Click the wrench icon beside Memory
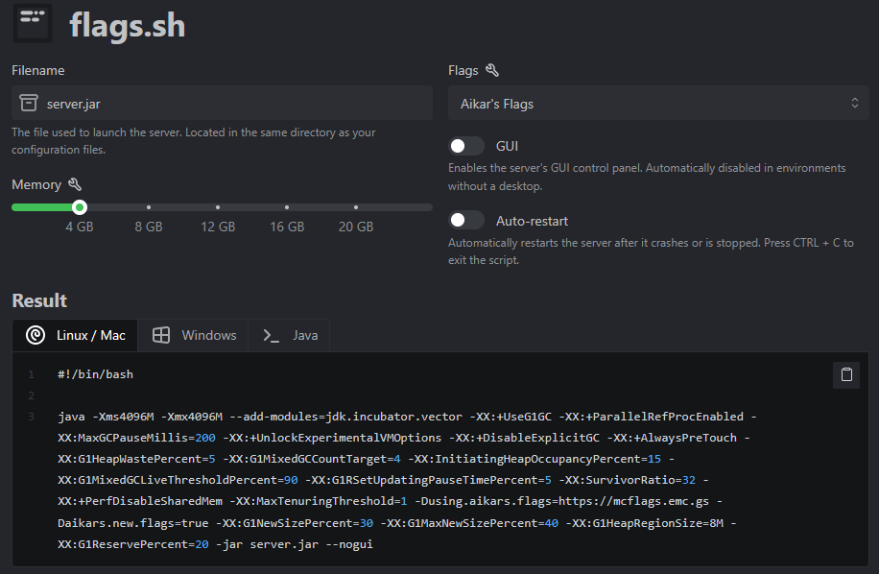 click(x=75, y=184)
